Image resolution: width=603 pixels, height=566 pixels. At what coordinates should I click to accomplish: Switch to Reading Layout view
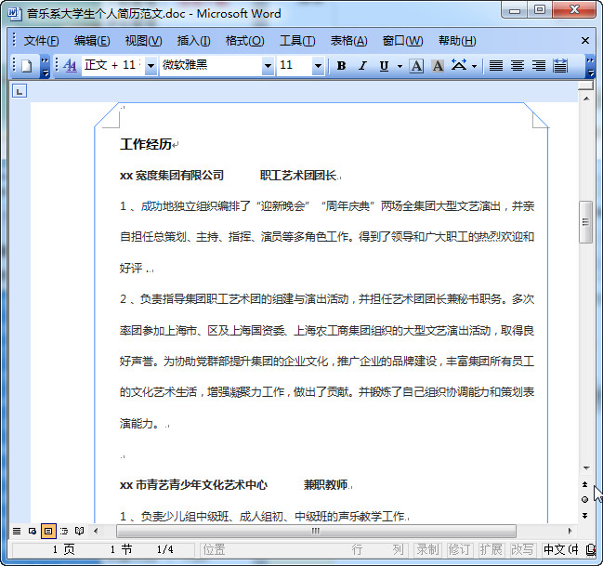pos(80,532)
